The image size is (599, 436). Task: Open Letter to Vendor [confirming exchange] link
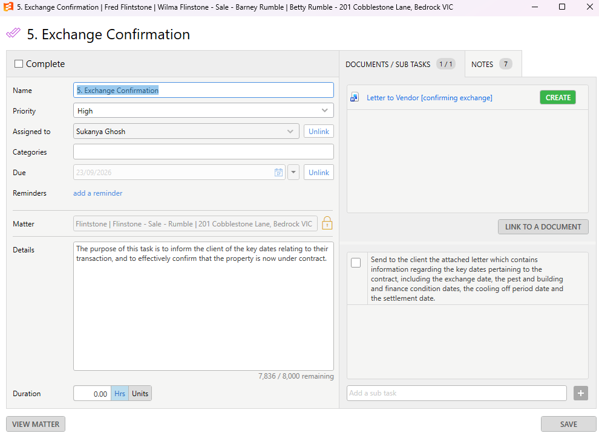pos(430,98)
